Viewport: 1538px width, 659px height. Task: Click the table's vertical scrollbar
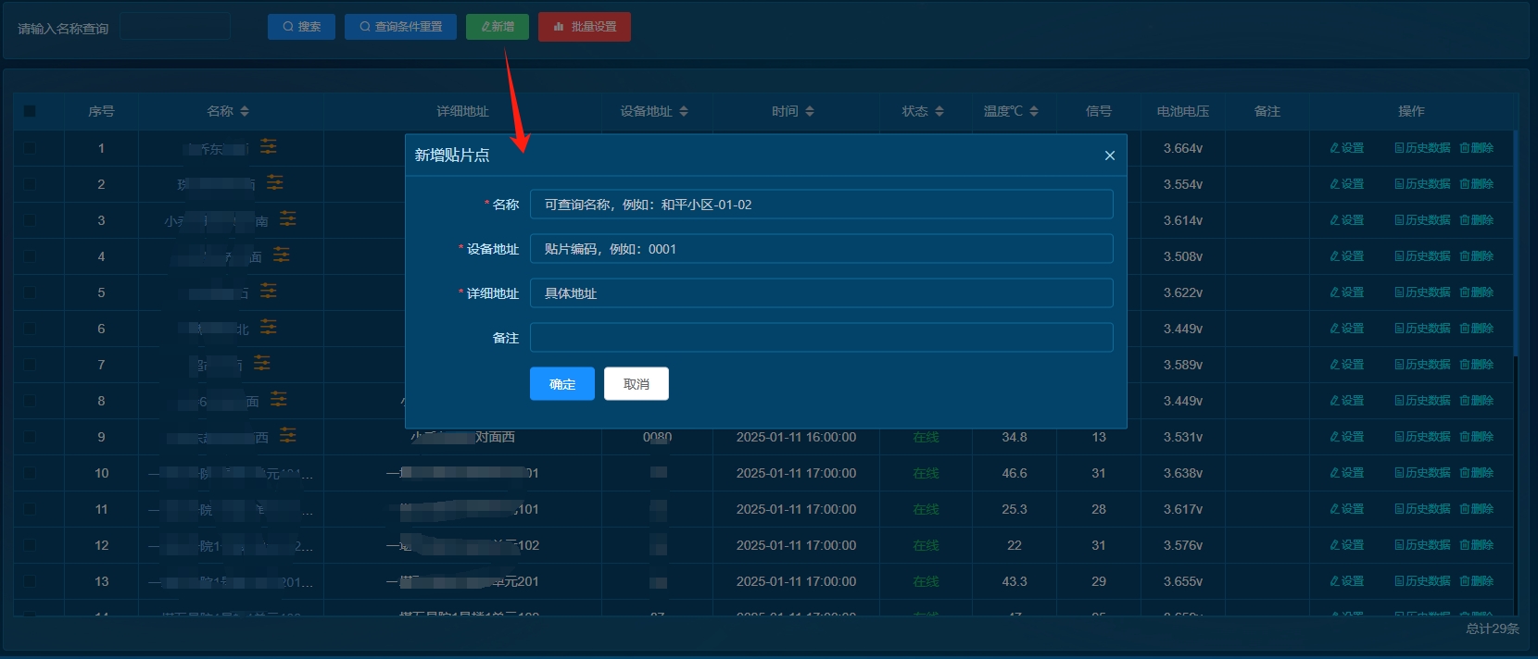[x=1516, y=241]
